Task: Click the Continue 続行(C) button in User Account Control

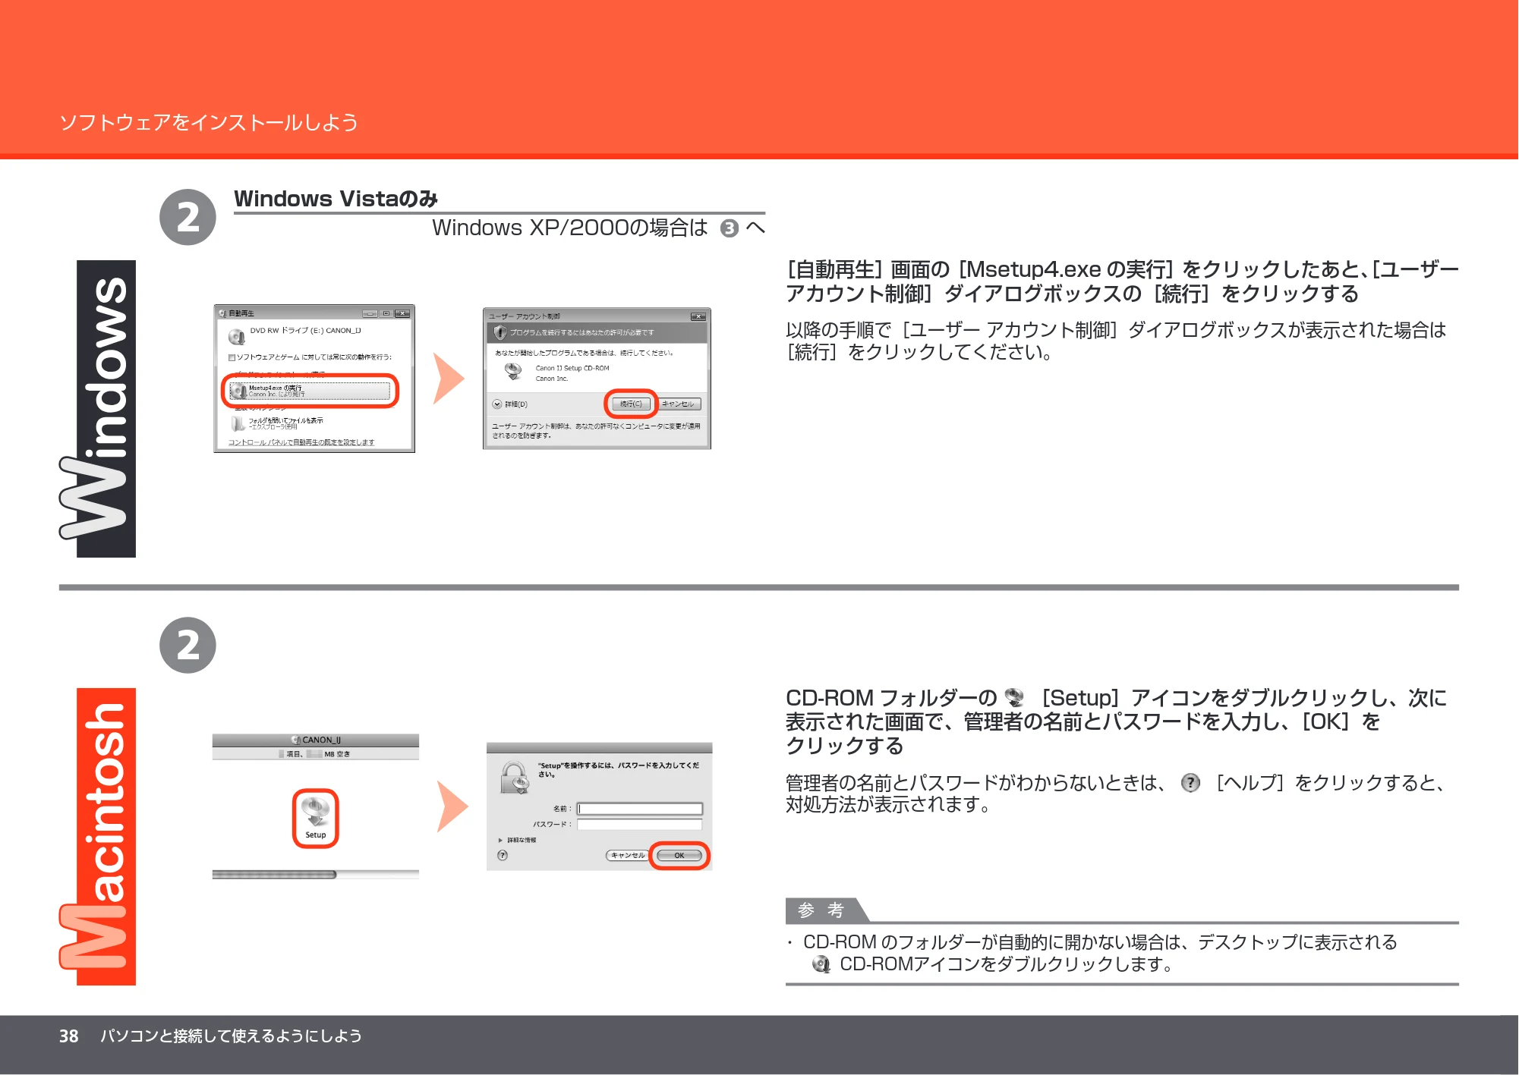Action: tap(631, 404)
